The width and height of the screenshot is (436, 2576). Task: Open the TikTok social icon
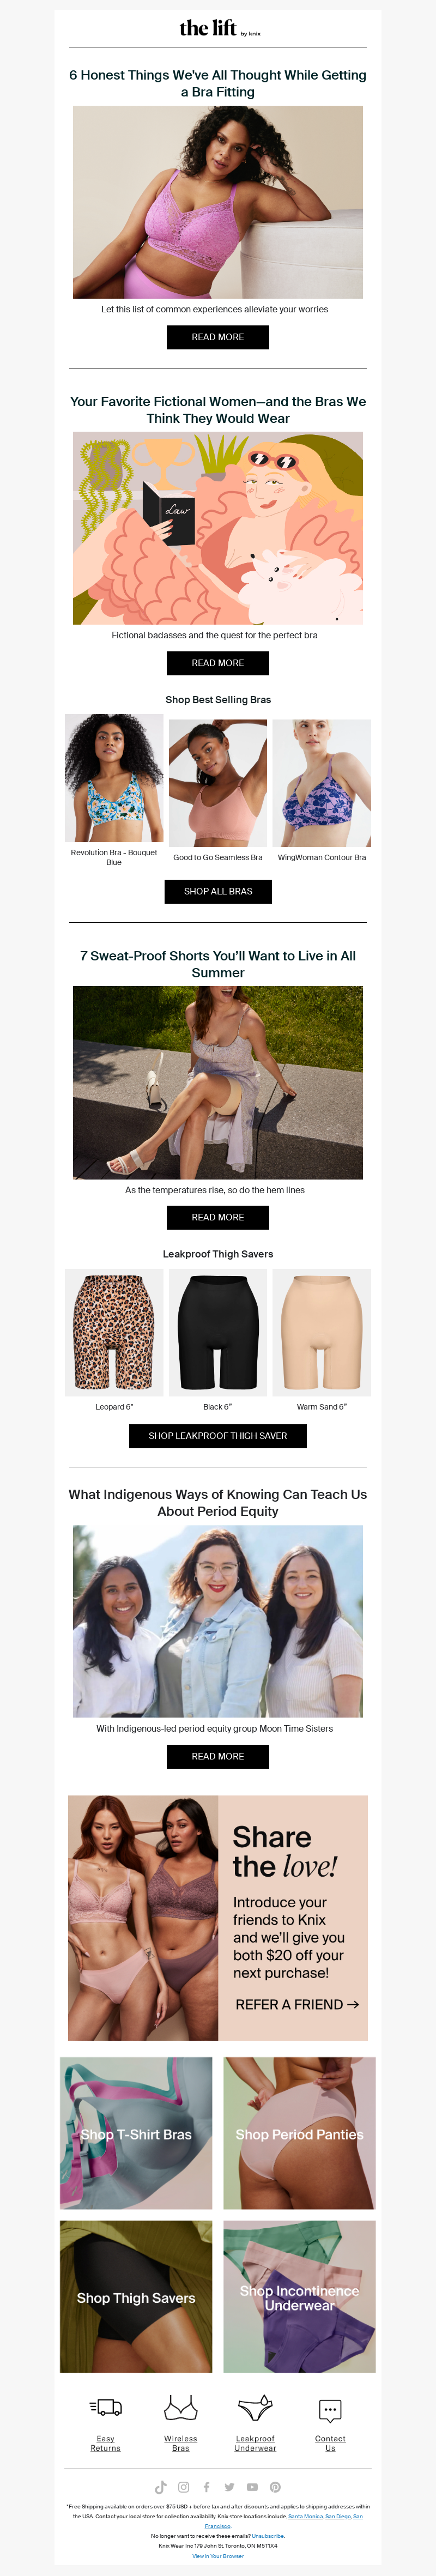point(160,2486)
